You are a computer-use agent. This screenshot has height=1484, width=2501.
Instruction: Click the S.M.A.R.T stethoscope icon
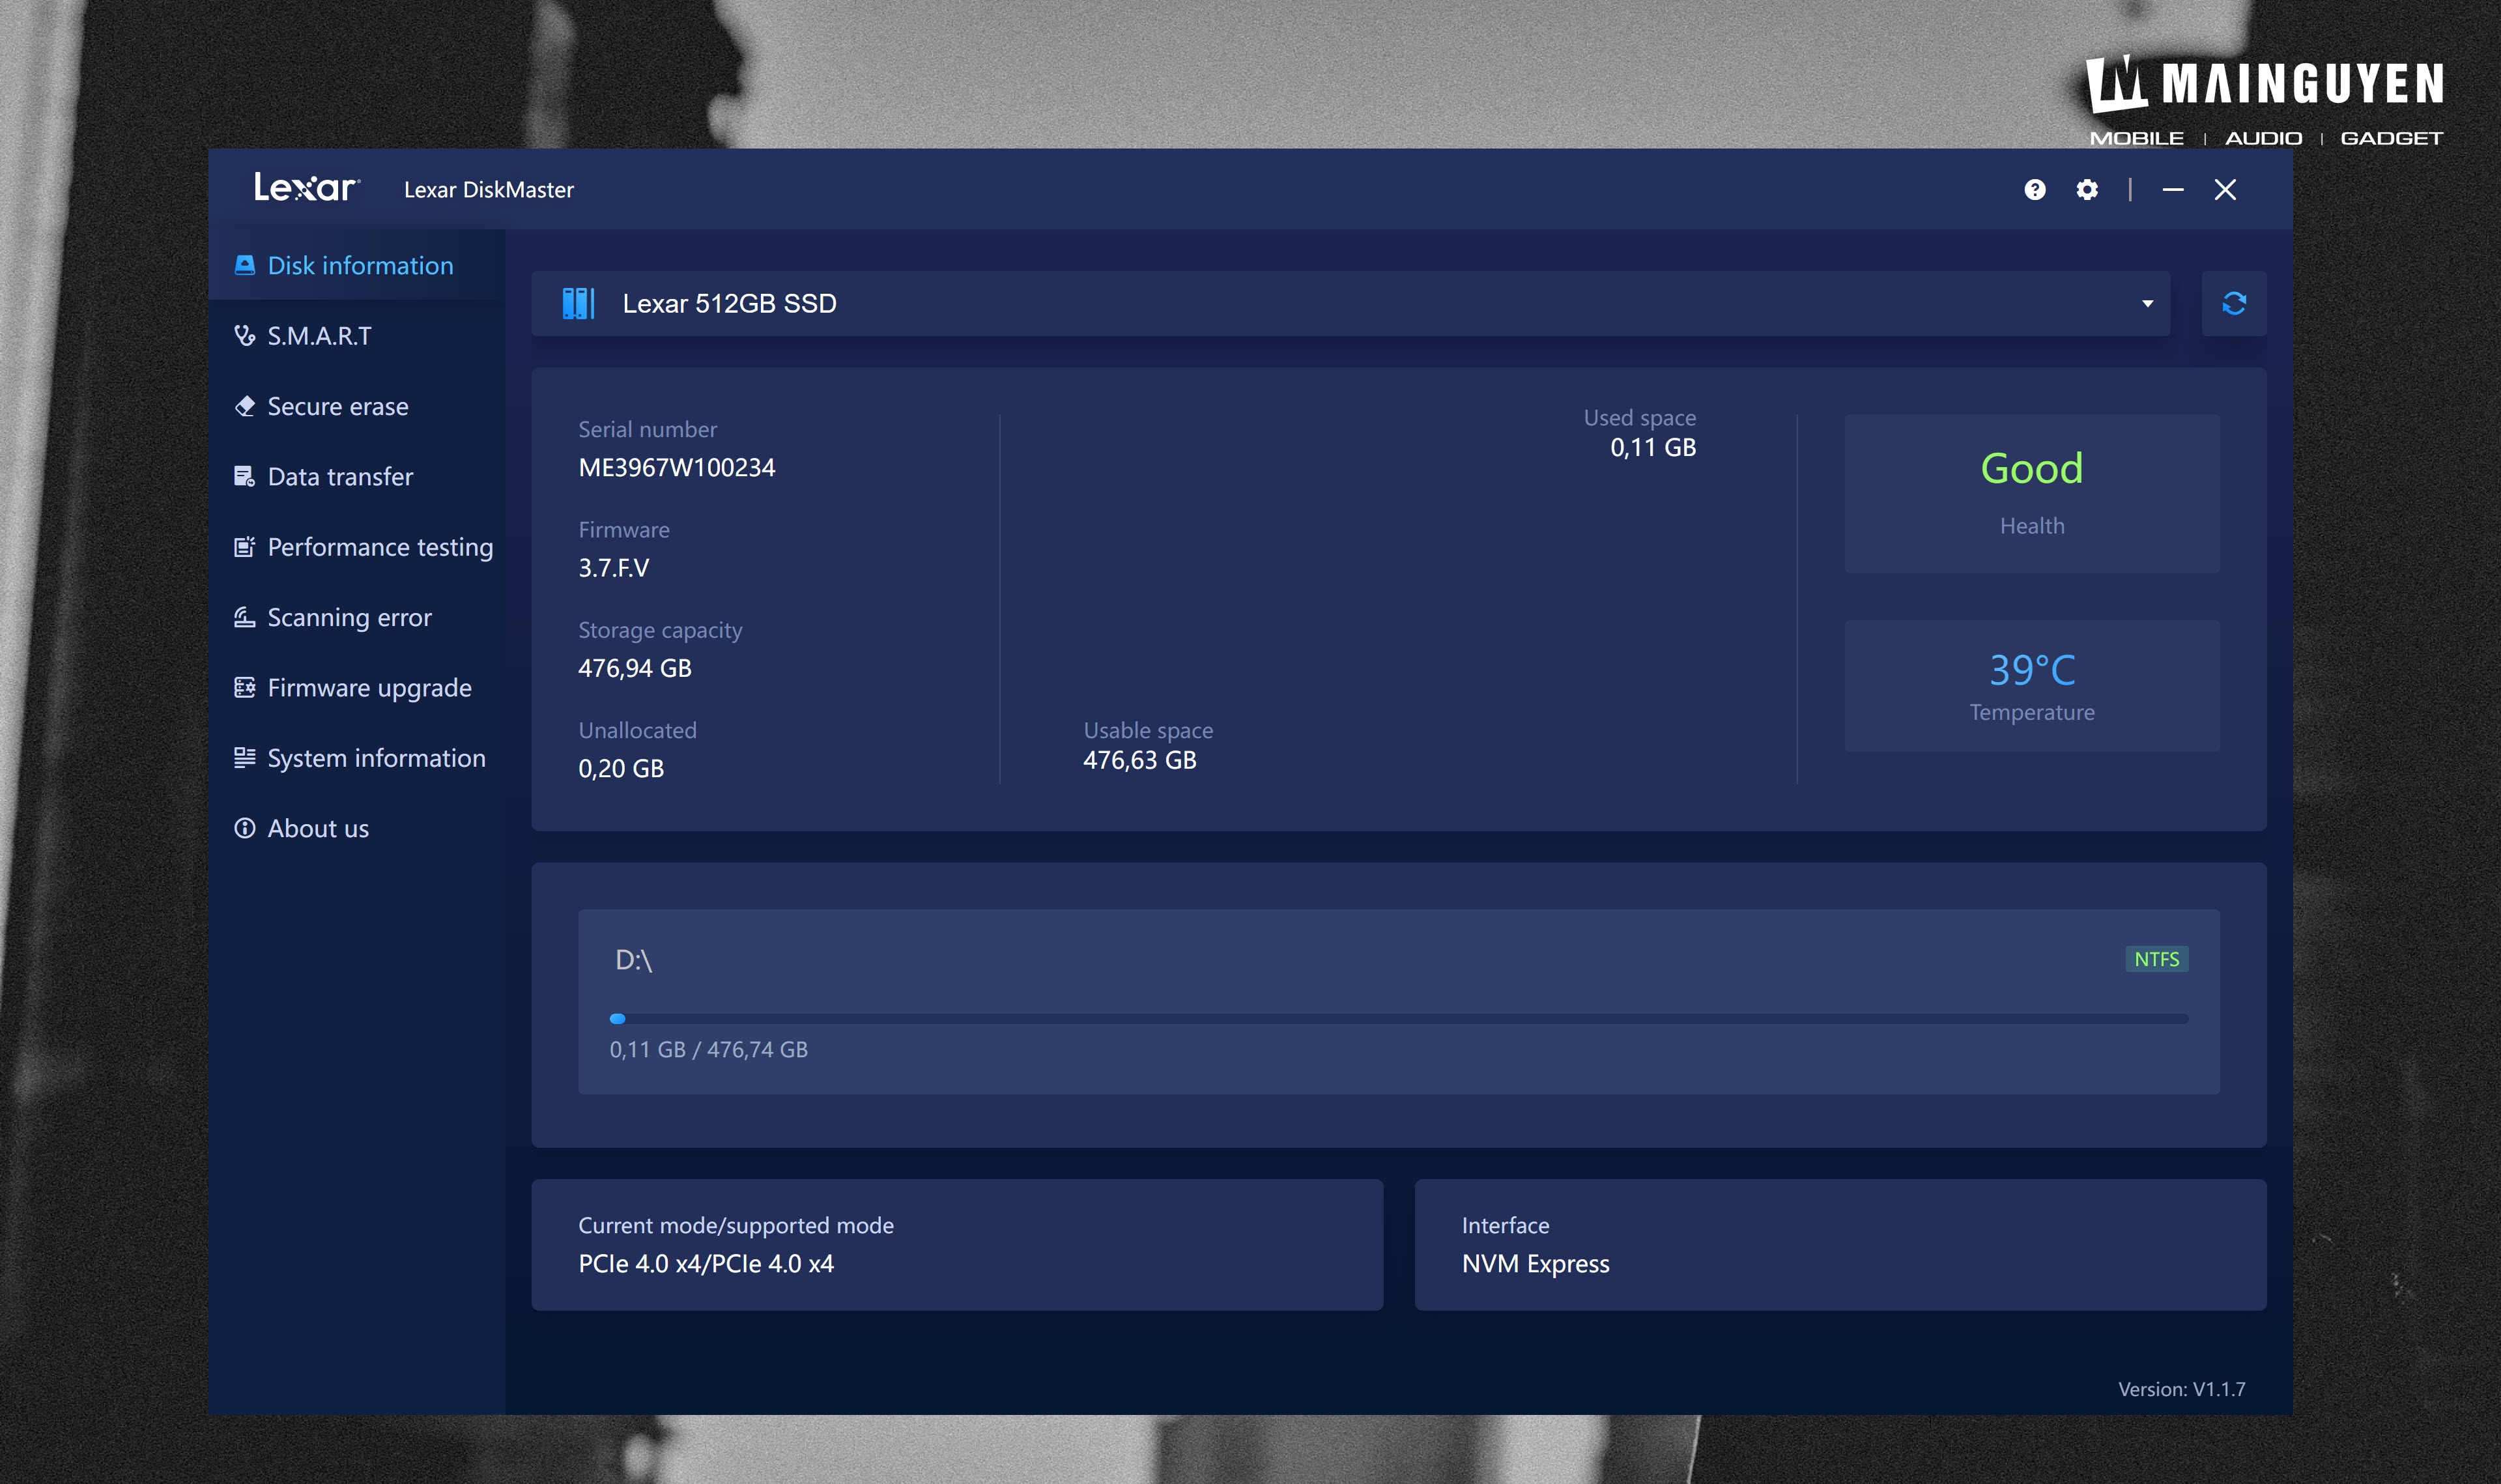(x=244, y=336)
